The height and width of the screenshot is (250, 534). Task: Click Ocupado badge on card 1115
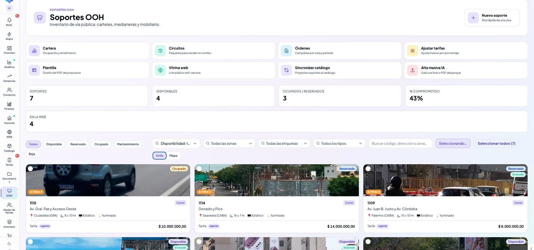[x=179, y=169]
